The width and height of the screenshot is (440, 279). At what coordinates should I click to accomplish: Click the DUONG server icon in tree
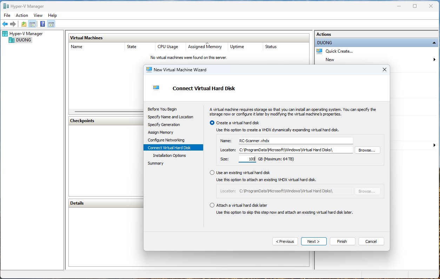click(x=12, y=40)
